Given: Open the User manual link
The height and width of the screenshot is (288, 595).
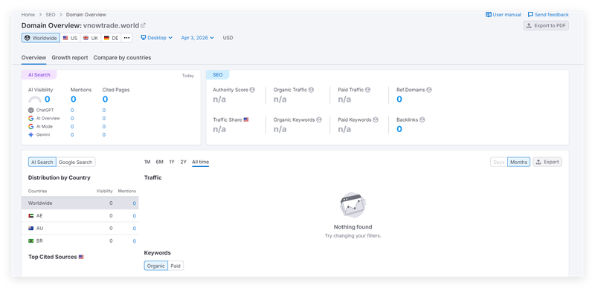Looking at the screenshot, I should (x=504, y=15).
